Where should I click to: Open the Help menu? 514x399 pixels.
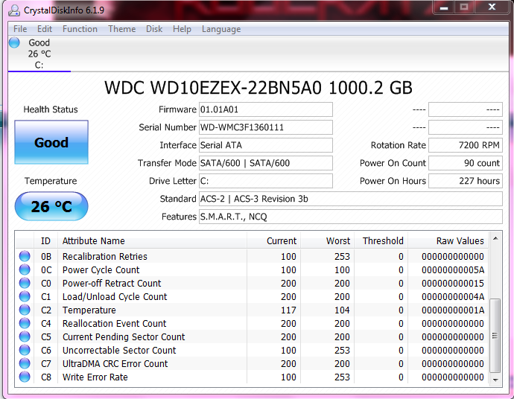[x=182, y=29]
